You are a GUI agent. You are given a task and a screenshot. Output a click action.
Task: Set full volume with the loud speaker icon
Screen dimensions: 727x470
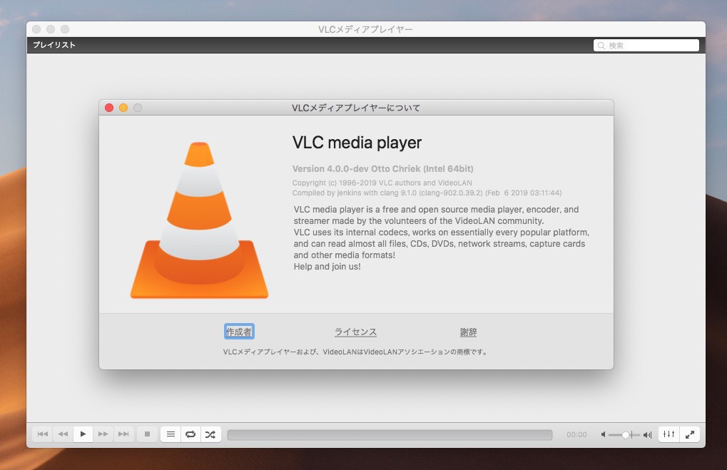click(x=647, y=435)
